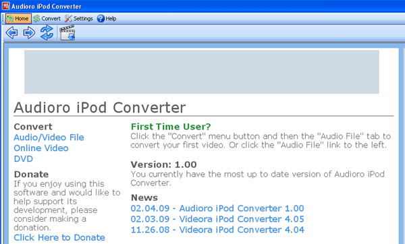The width and height of the screenshot is (405, 244).
Task: Click the 'Version: 1.00' text
Action: pos(164,164)
